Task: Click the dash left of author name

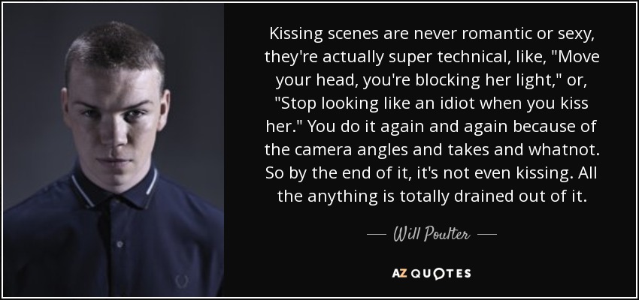Action: point(376,235)
